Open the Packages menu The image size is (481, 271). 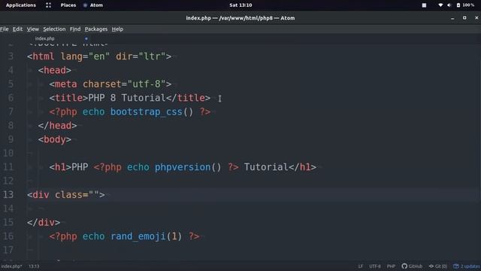click(x=96, y=29)
